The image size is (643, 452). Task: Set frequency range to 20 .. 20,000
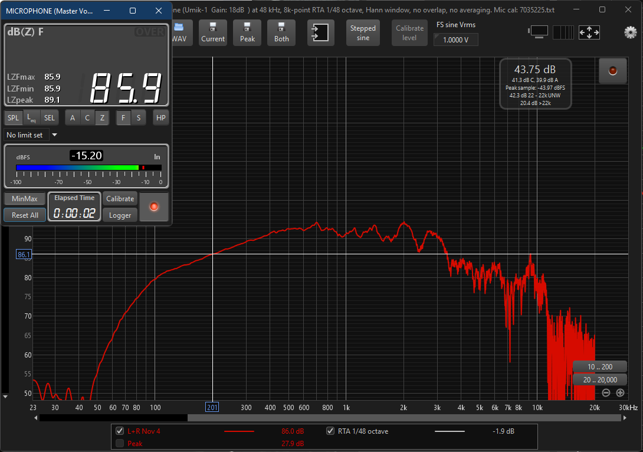click(599, 380)
